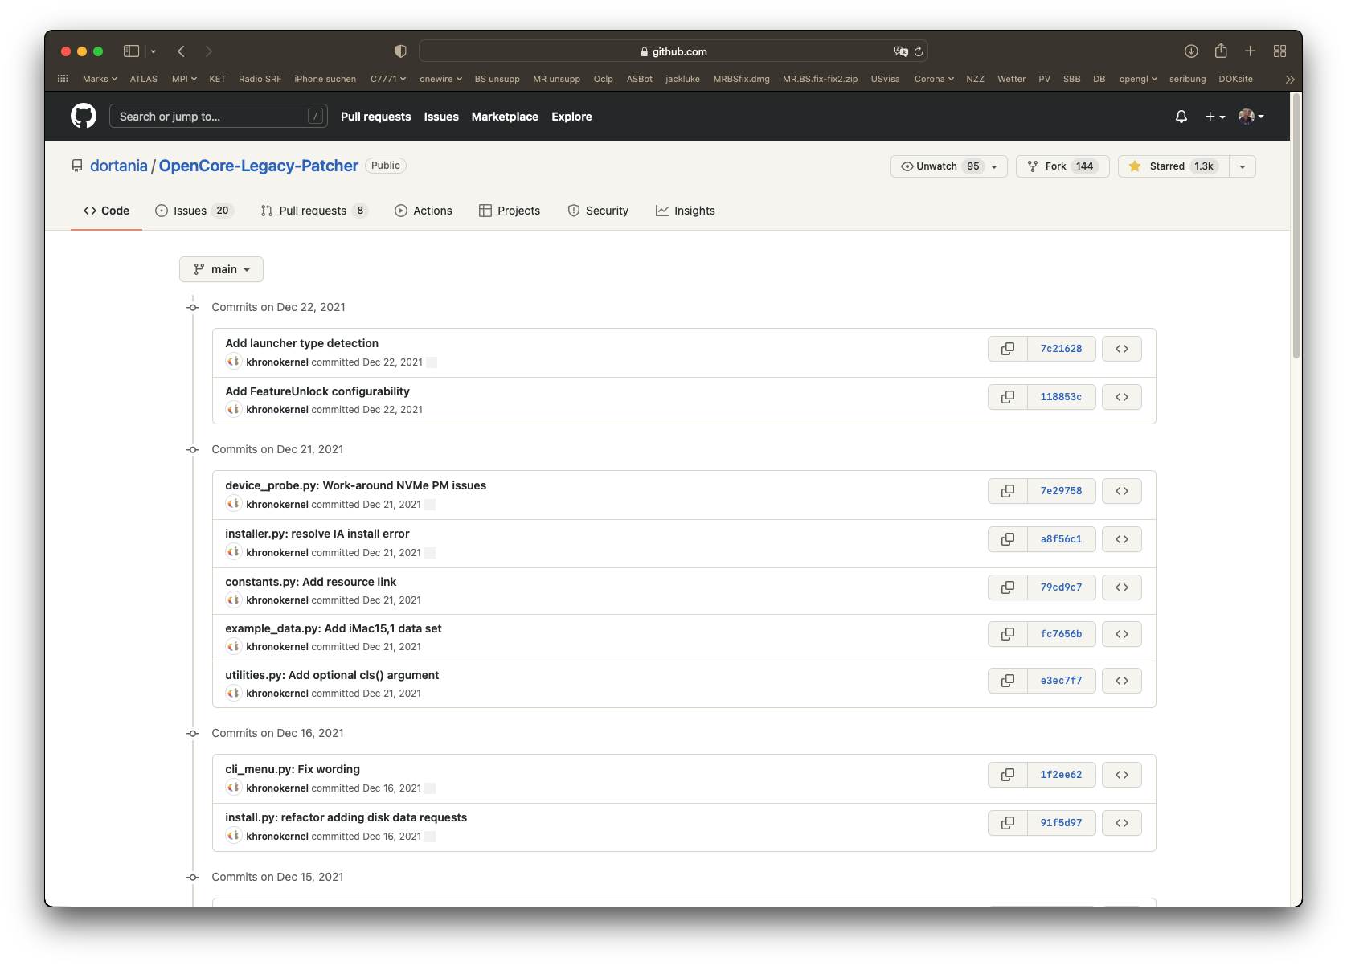Open commit 'Add launcher type detection'
Viewport: 1347px width, 966px height.
[301, 343]
